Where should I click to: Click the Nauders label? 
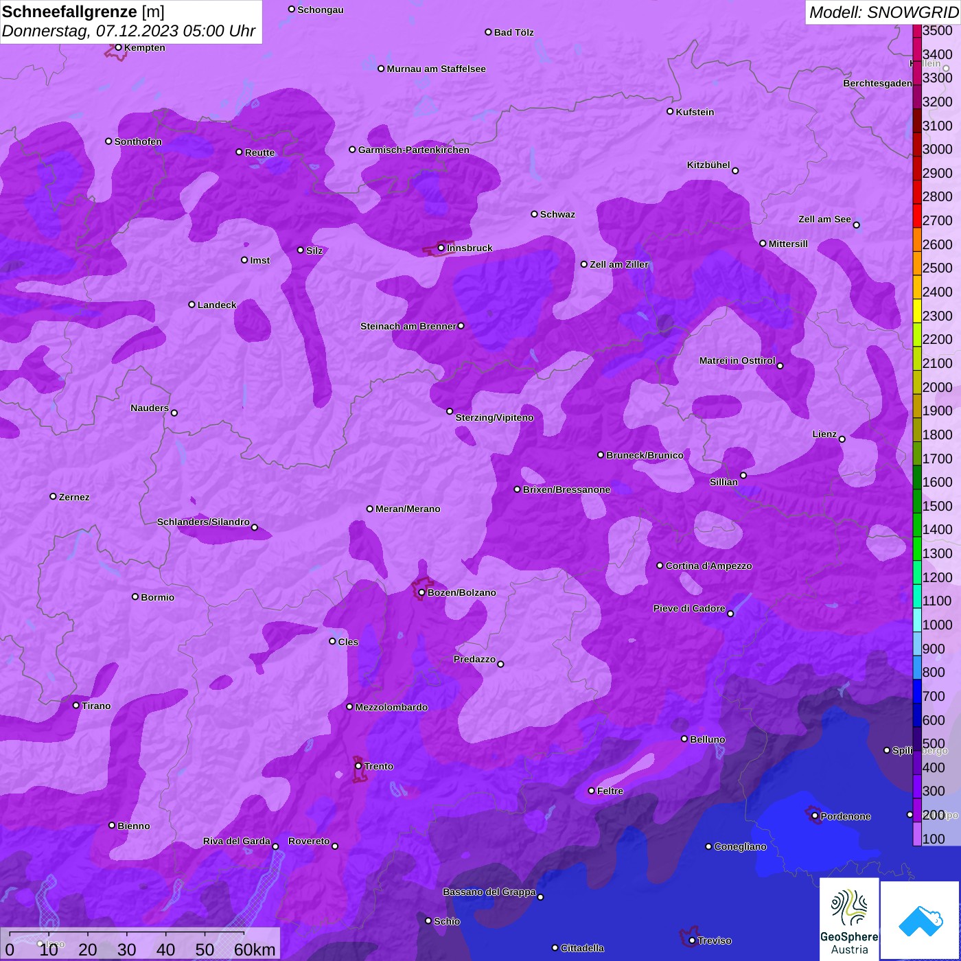(150, 408)
